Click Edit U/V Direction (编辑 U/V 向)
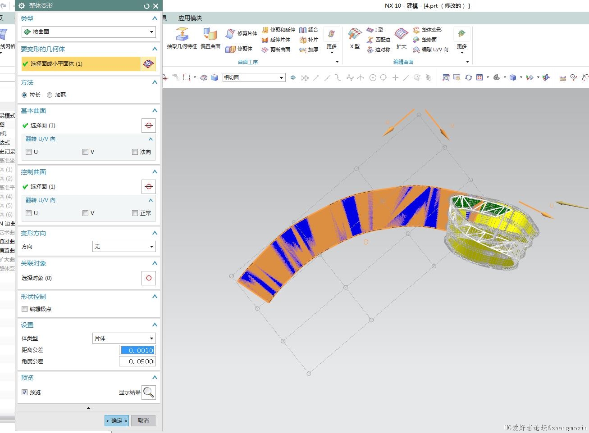 point(430,50)
